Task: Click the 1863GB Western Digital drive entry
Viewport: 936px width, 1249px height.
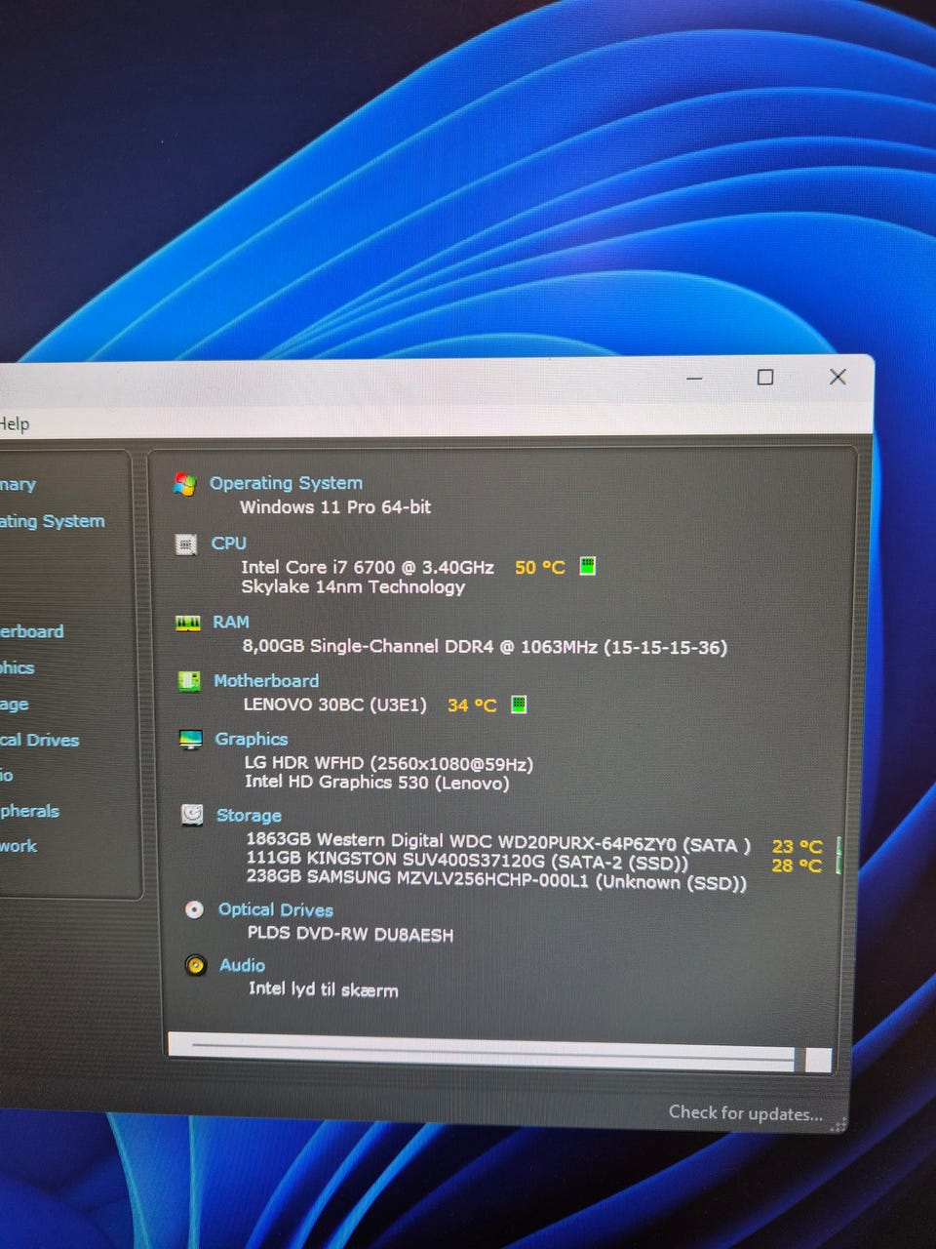Action: tap(498, 842)
